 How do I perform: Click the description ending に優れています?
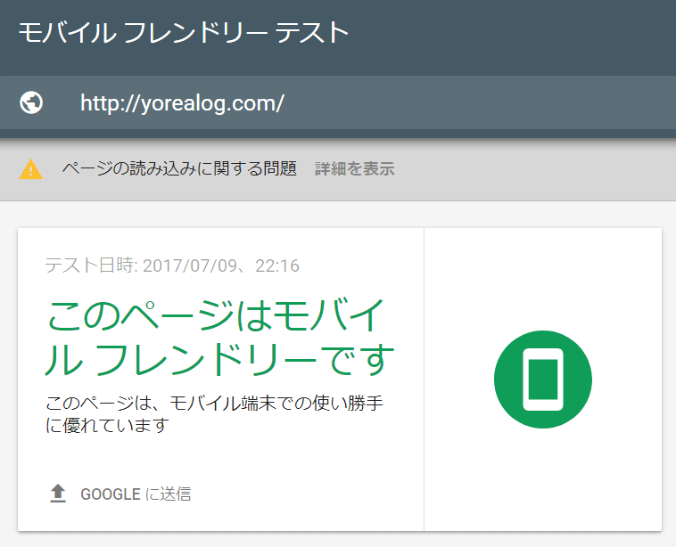click(107, 426)
